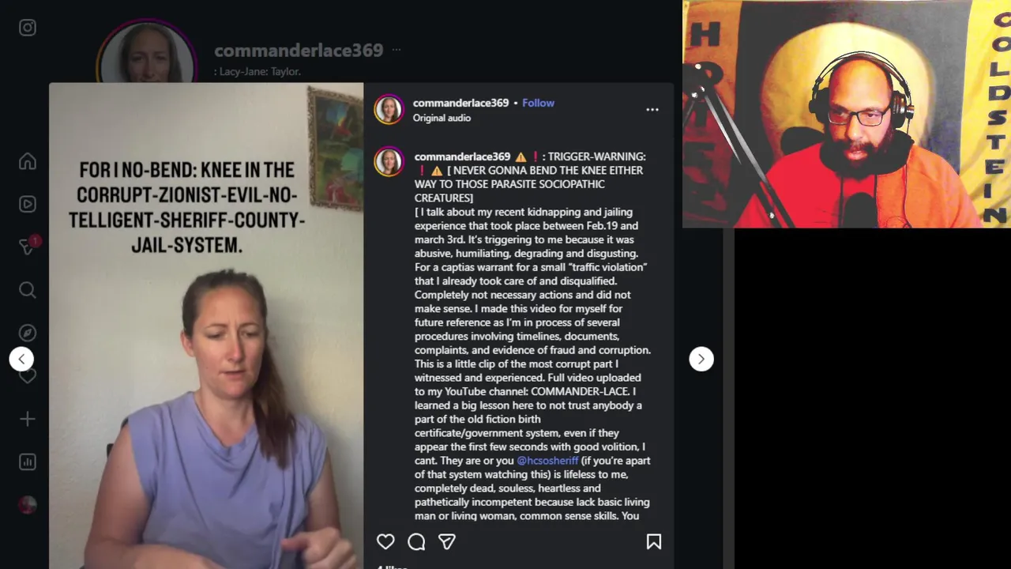Open Instagram logo in sidebar
Viewport: 1011px width, 569px height.
28,28
